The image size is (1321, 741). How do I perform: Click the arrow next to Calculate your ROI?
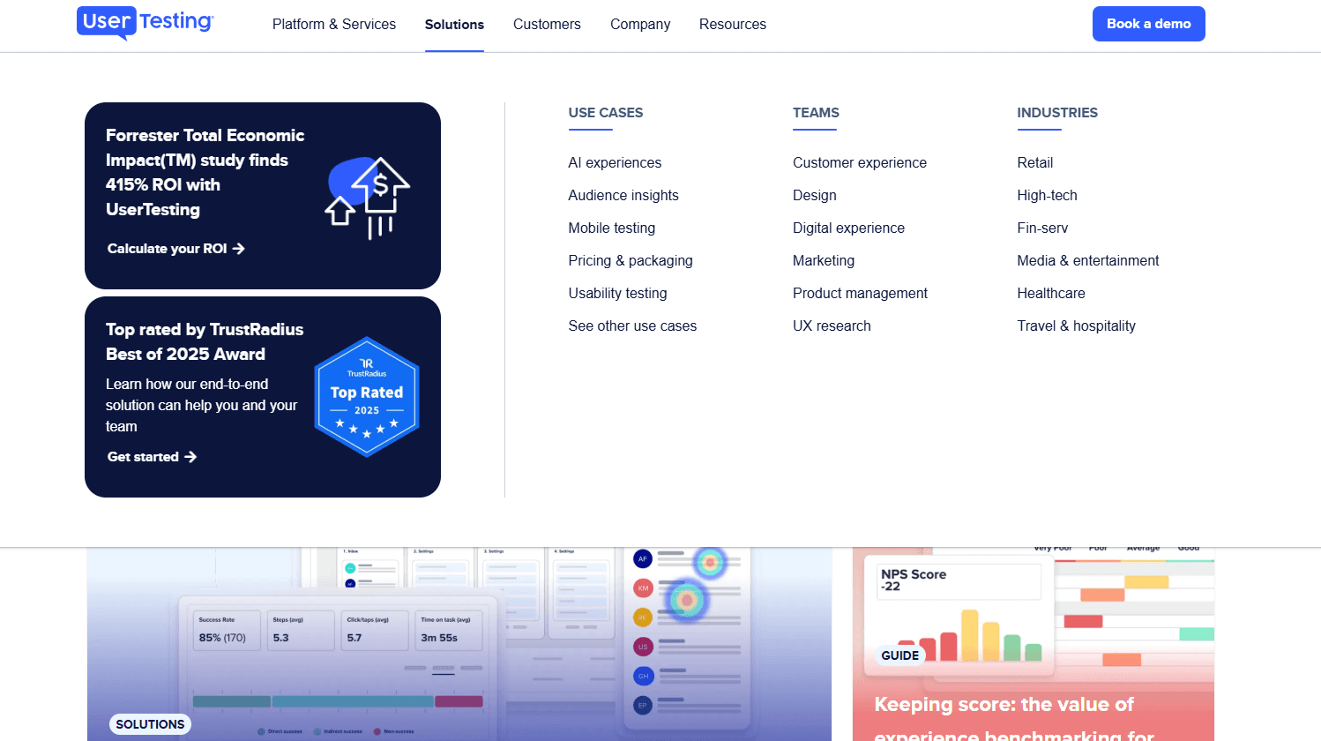238,249
